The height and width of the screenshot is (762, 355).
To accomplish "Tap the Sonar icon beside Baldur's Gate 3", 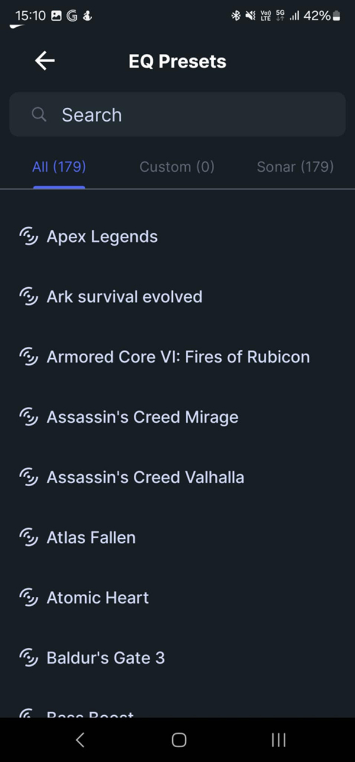I will click(28, 658).
